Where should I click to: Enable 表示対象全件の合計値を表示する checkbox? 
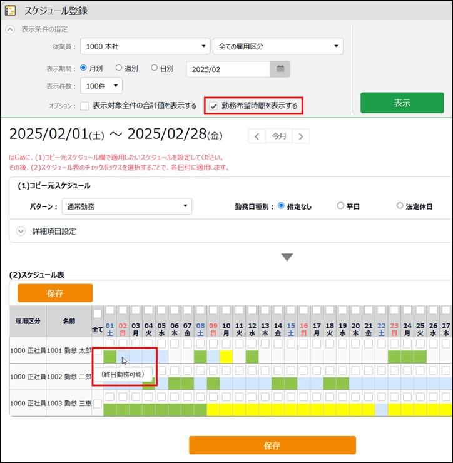pos(84,106)
